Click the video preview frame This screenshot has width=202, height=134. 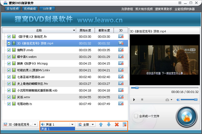click(165, 60)
